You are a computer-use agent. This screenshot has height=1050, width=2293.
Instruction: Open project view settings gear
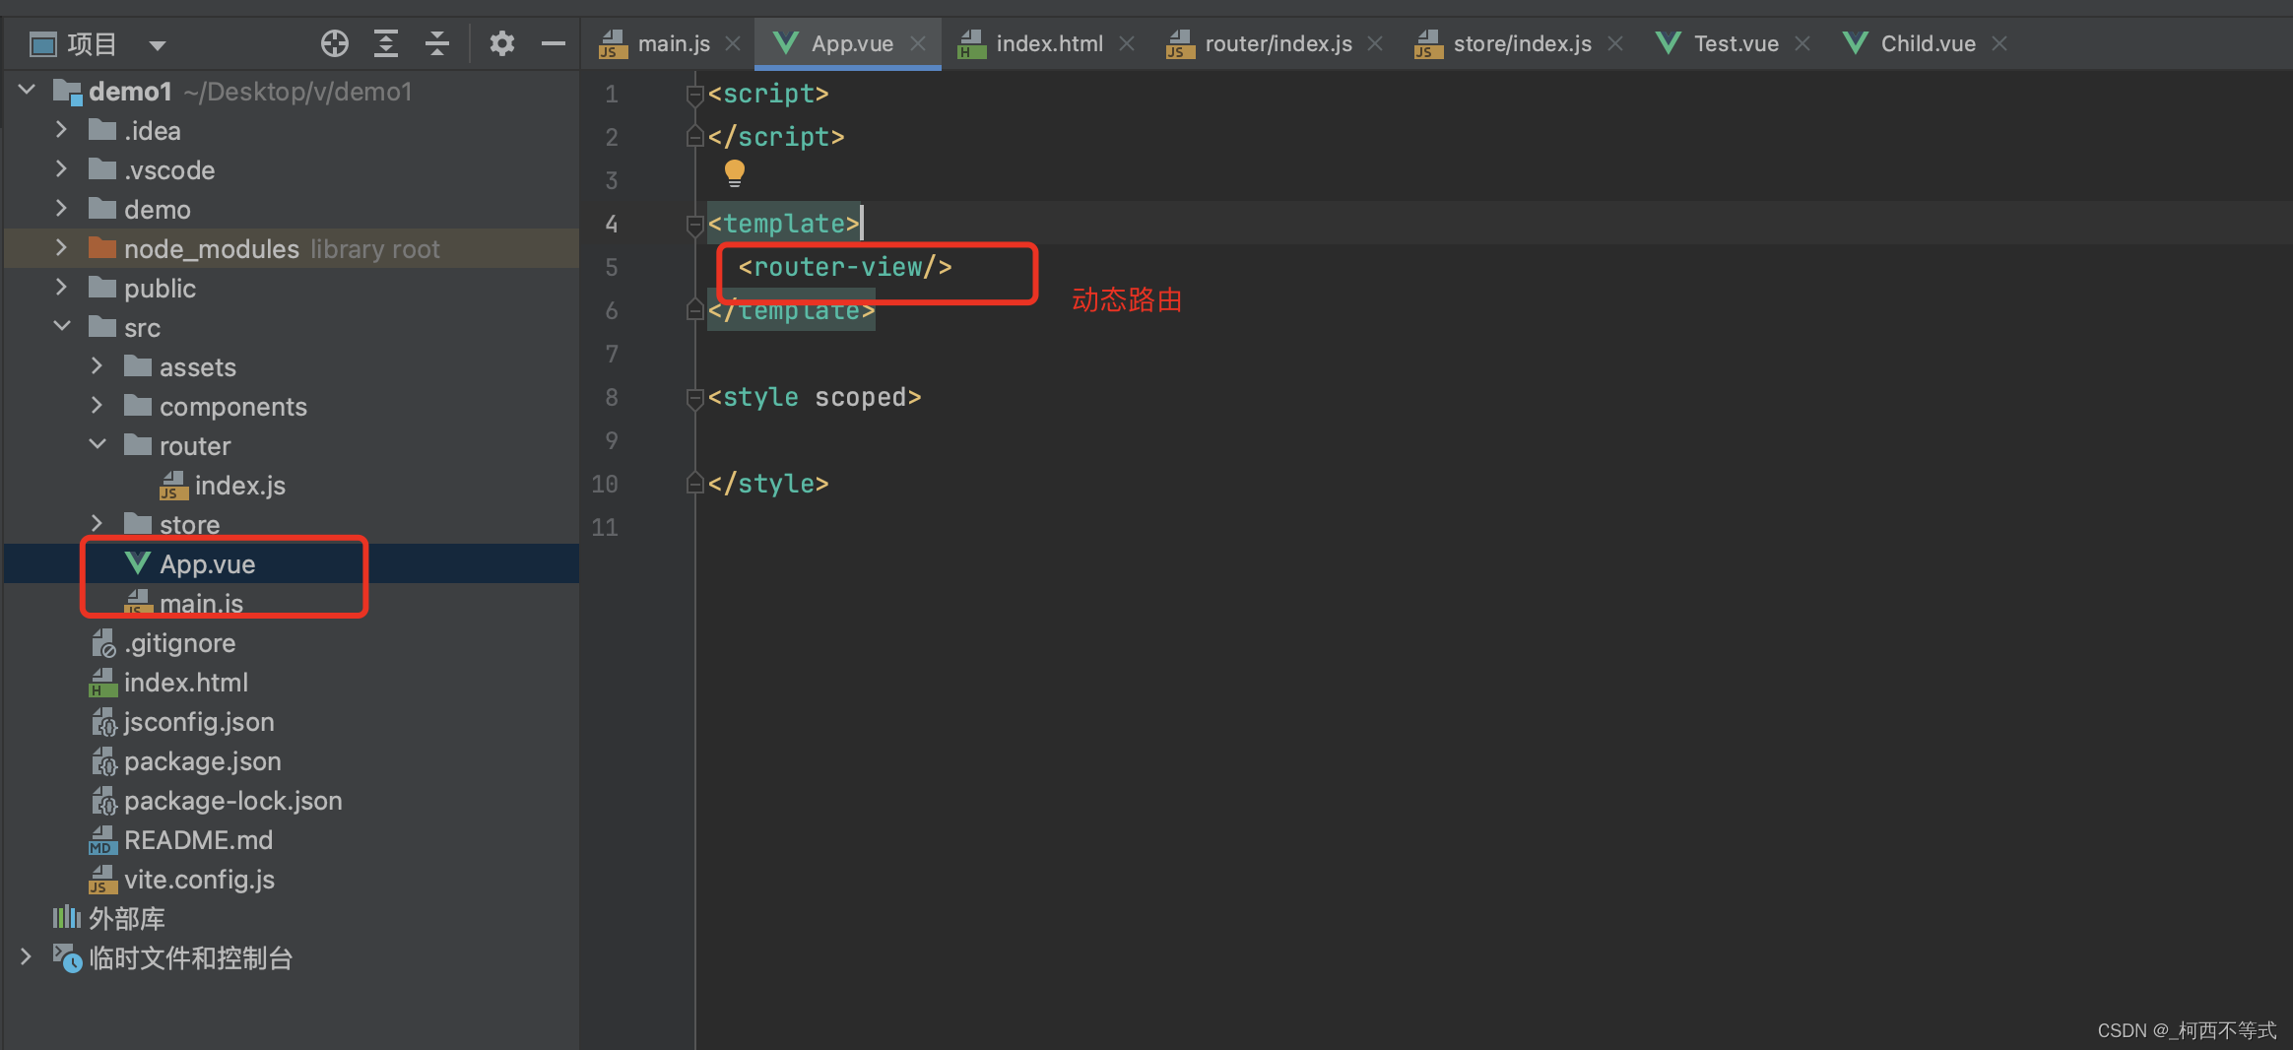[502, 43]
